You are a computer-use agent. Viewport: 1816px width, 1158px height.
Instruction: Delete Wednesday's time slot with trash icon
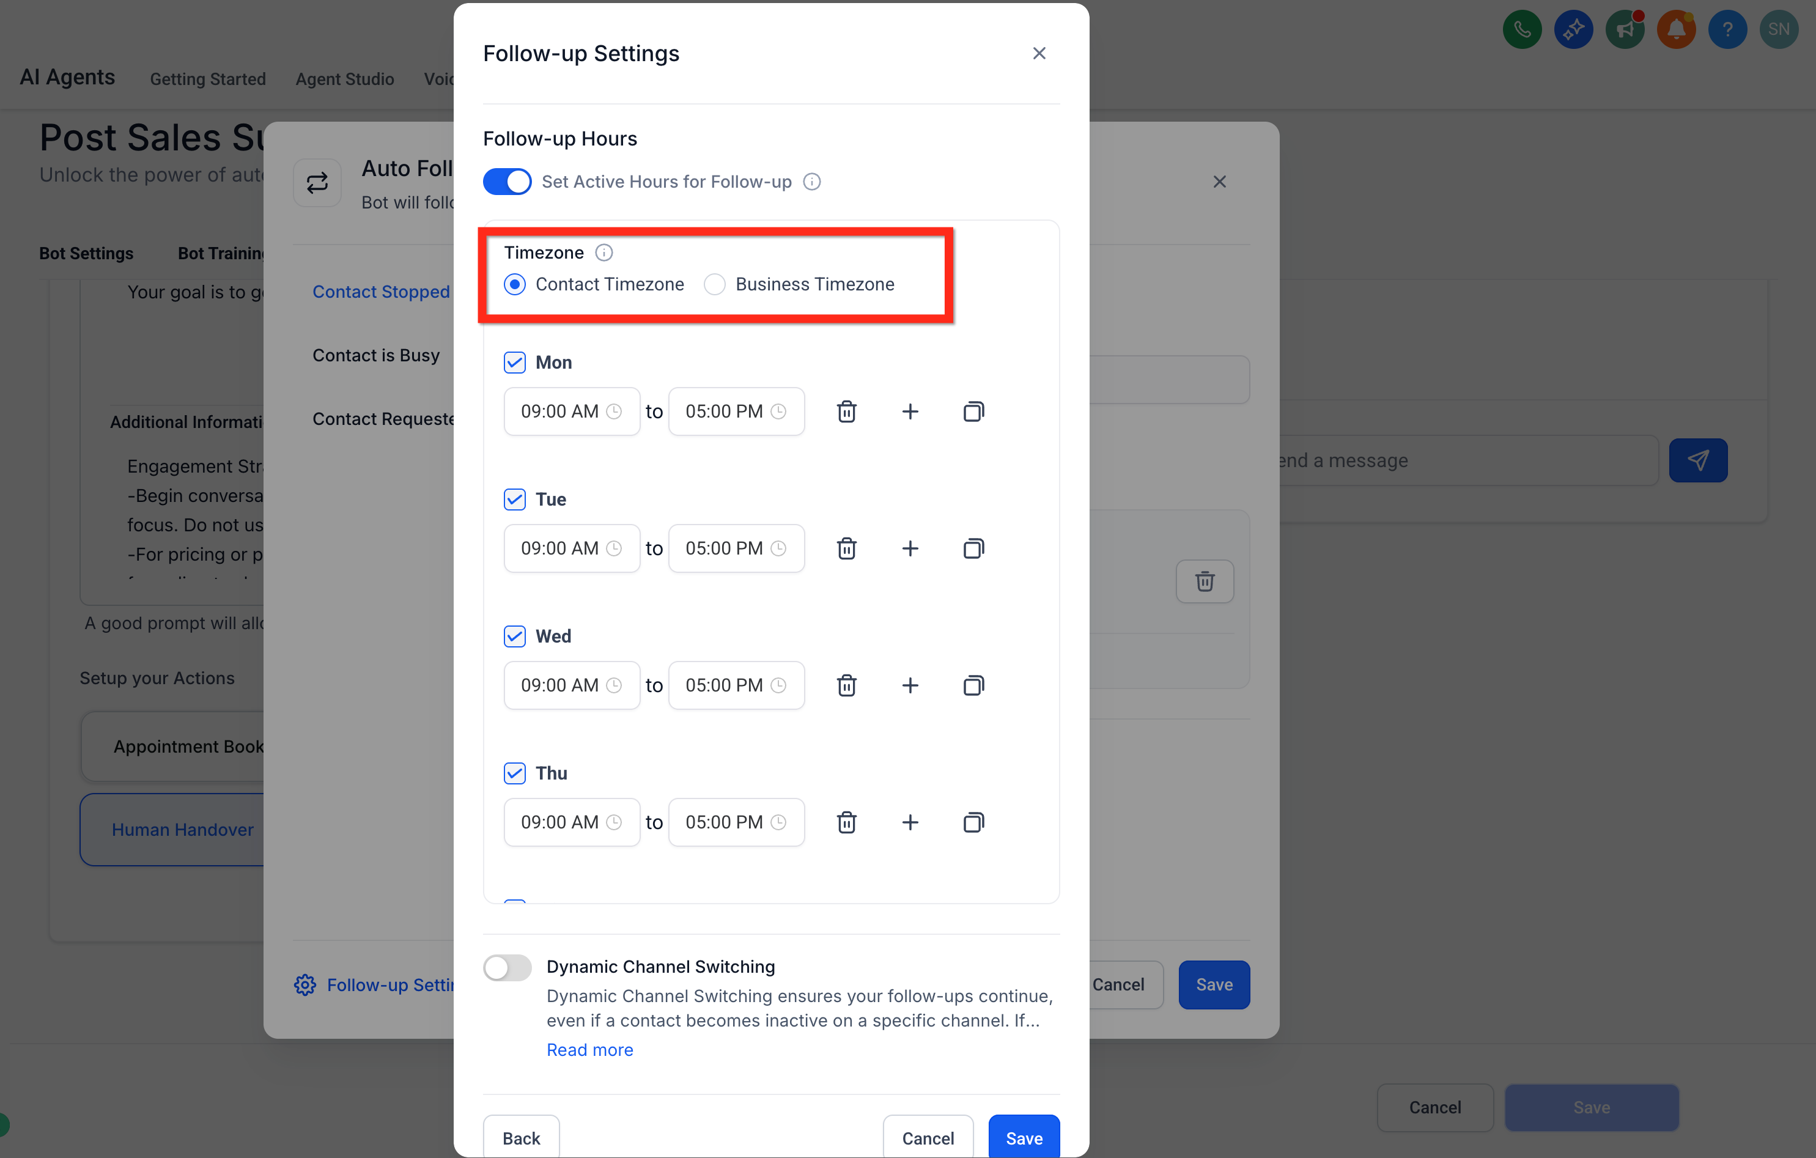point(846,685)
